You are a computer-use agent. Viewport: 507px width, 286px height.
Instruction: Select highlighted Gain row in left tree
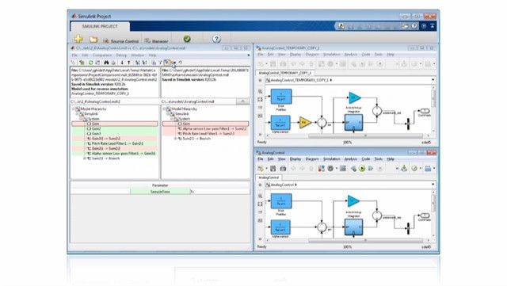point(115,124)
